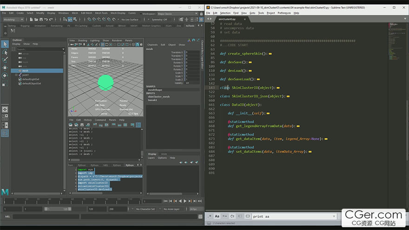
Task: Click Script Editor Load Script icon
Action: pos(71,125)
